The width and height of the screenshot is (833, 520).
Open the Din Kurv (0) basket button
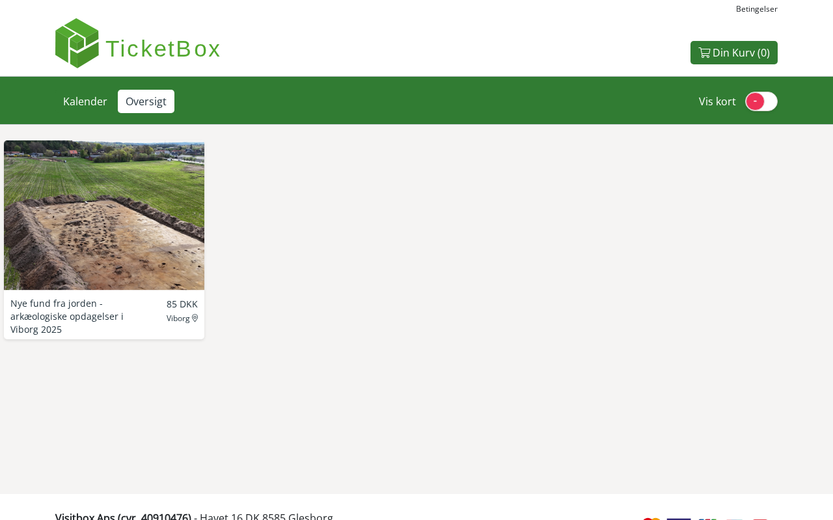coord(734,53)
